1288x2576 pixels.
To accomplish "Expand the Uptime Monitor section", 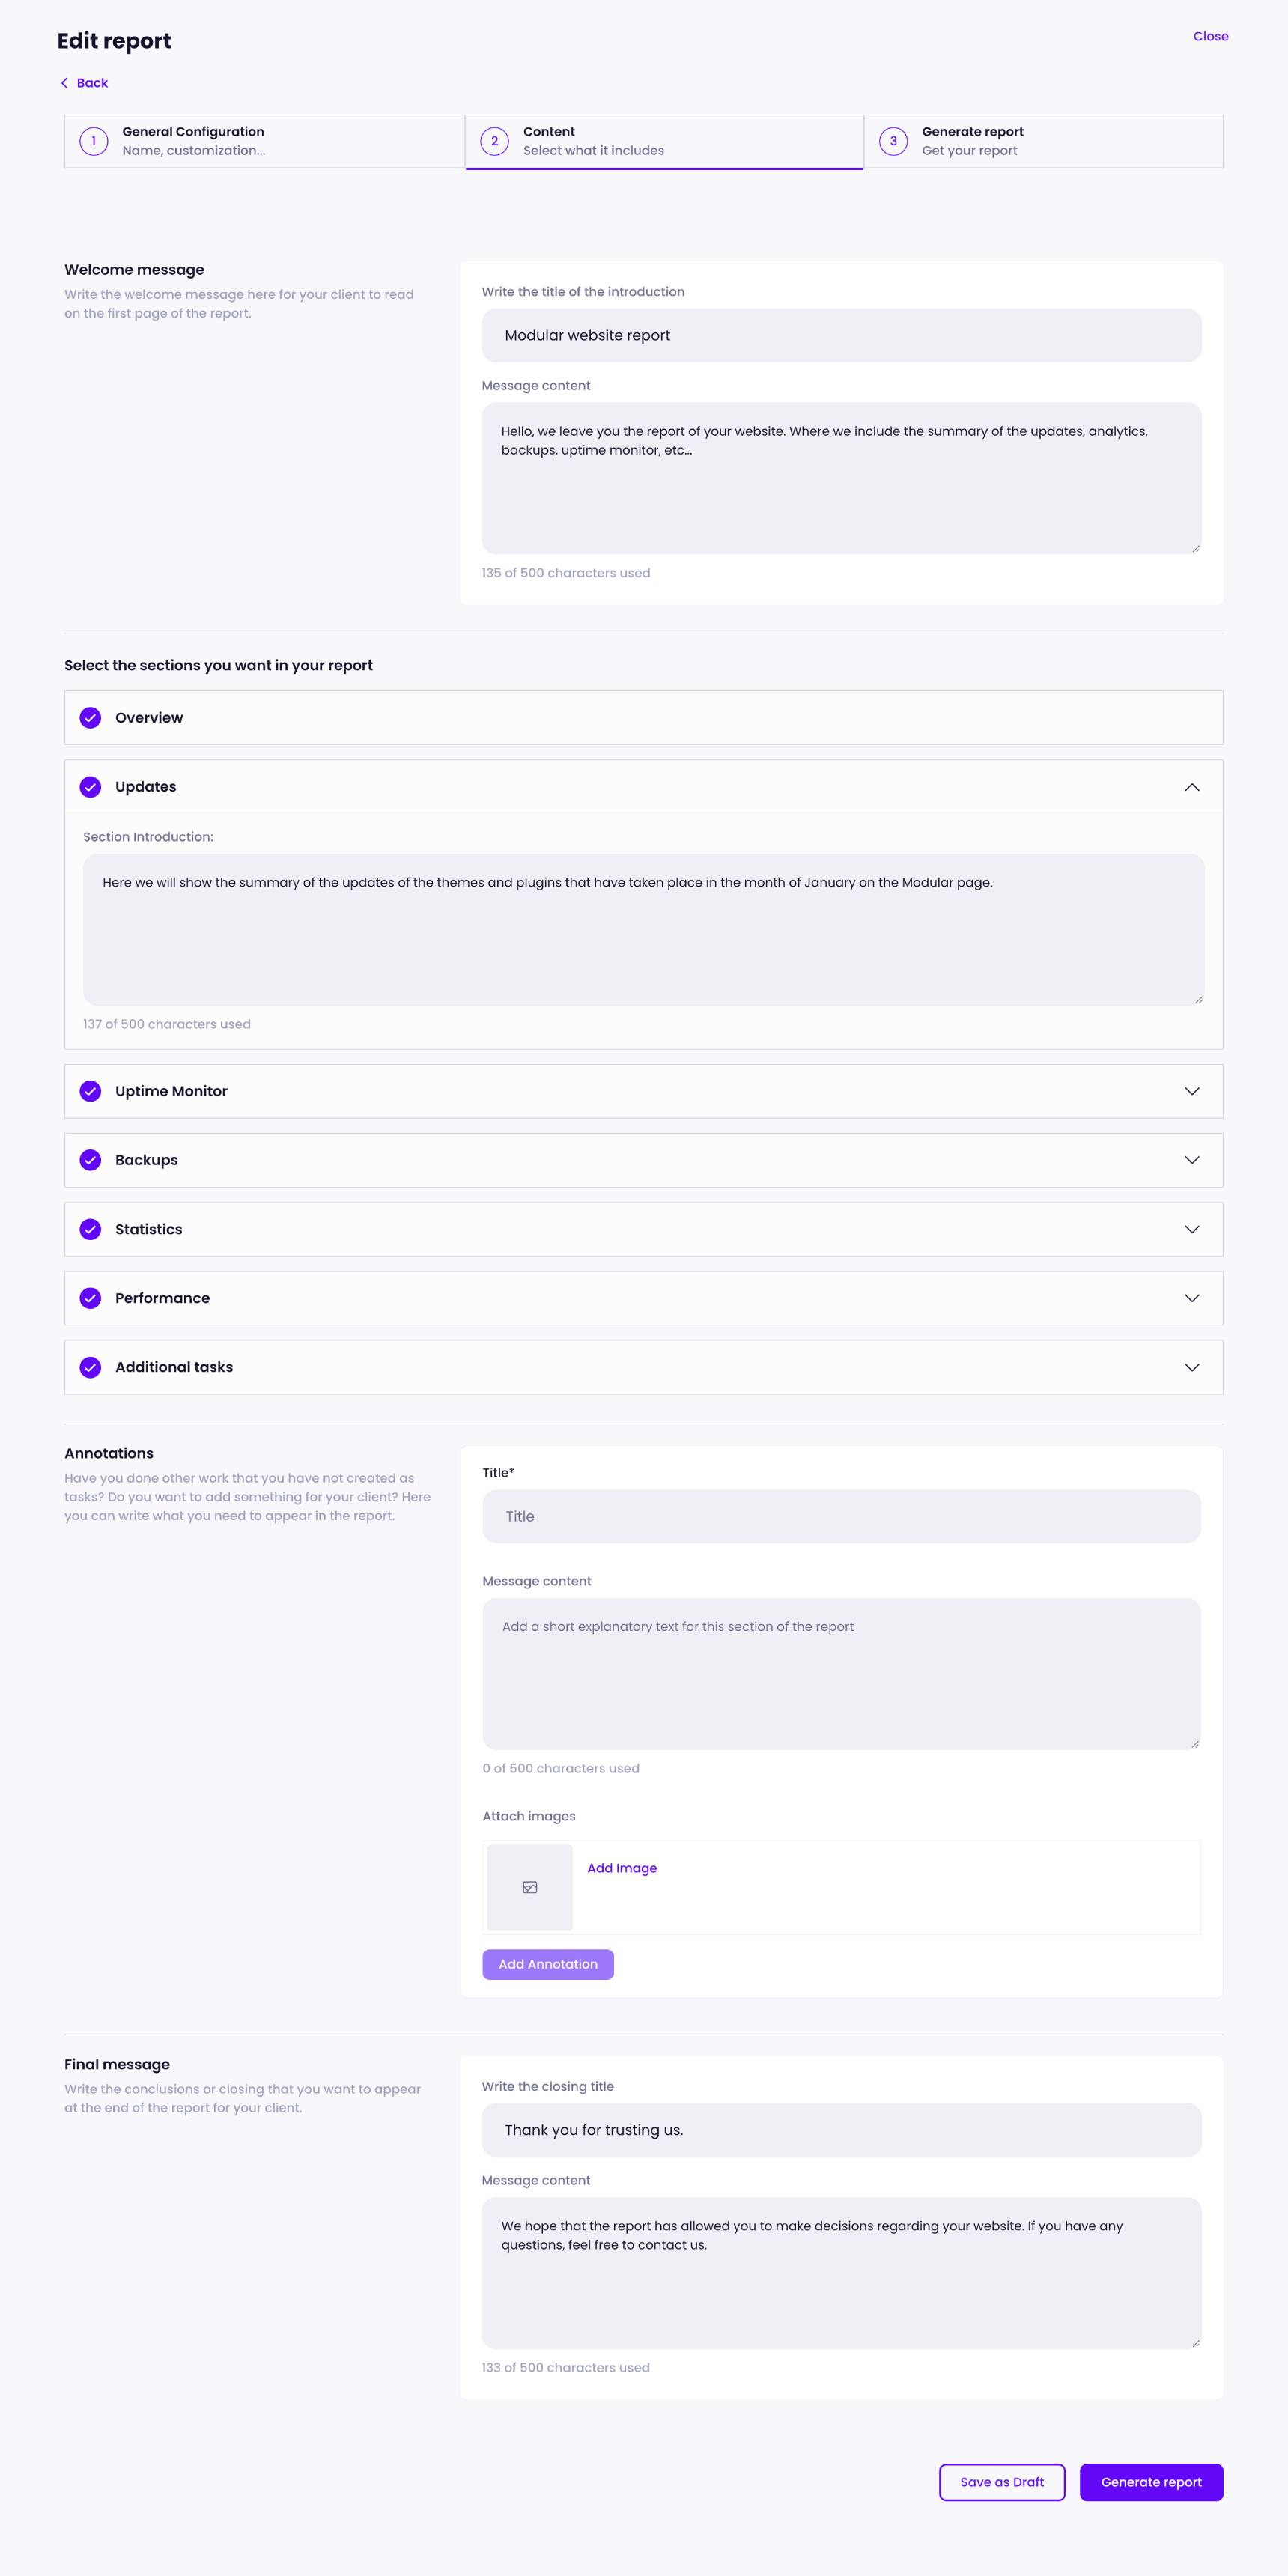I will click(x=1191, y=1091).
